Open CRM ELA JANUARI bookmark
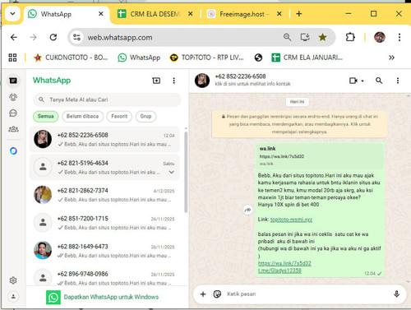411x310 pixels. [307, 58]
